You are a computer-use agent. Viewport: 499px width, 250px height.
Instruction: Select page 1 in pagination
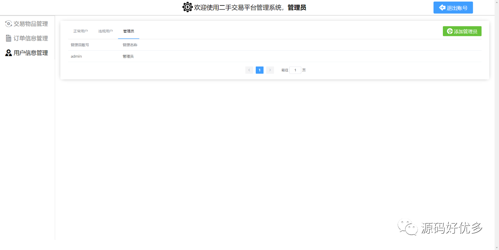click(x=260, y=70)
